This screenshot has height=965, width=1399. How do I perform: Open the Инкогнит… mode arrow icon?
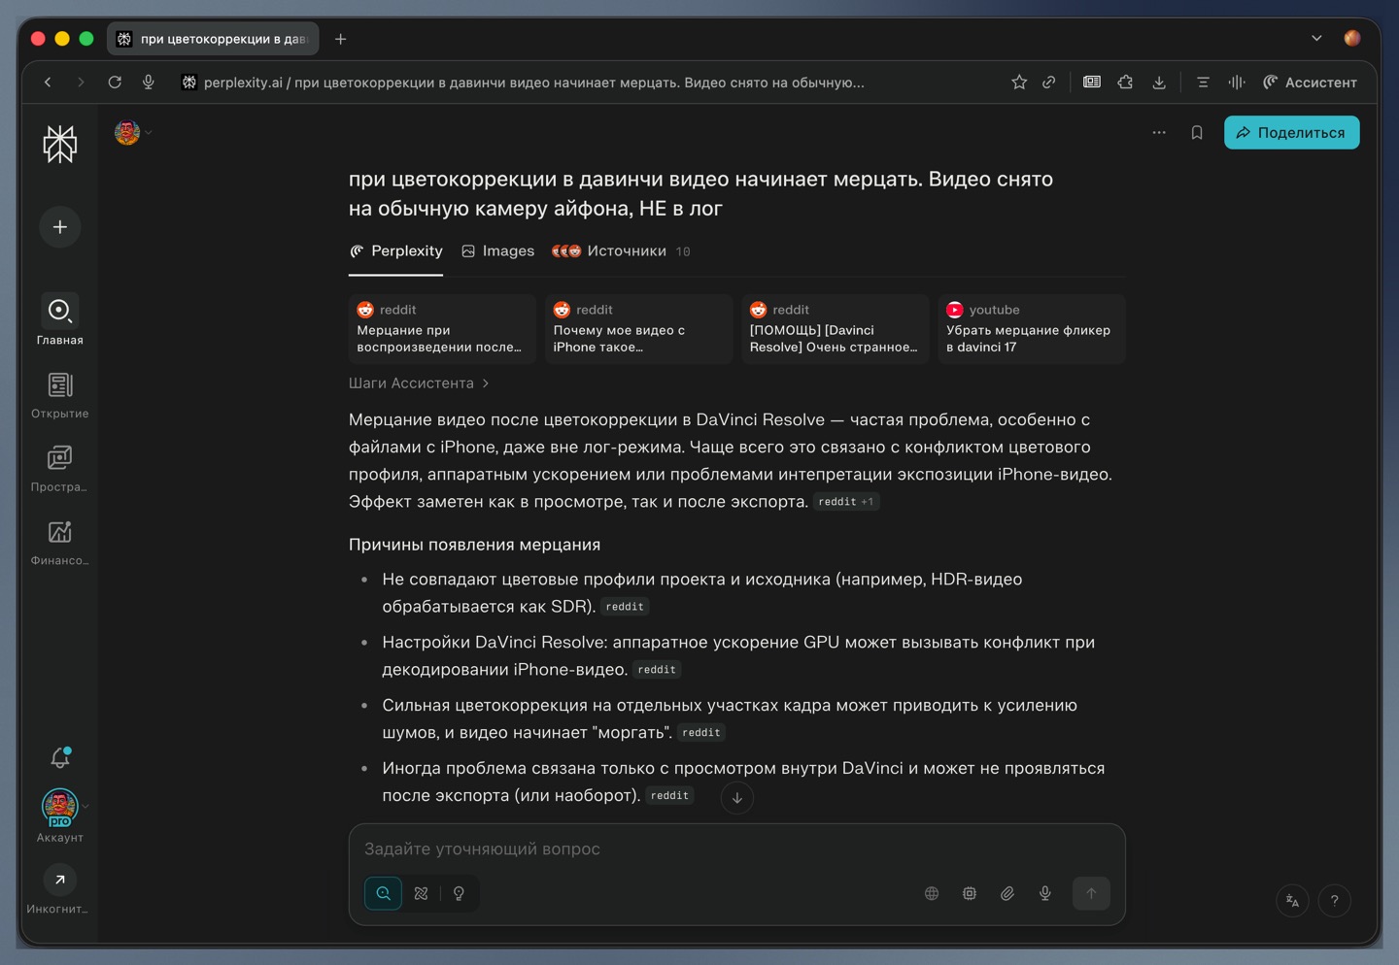pyautogui.click(x=60, y=880)
